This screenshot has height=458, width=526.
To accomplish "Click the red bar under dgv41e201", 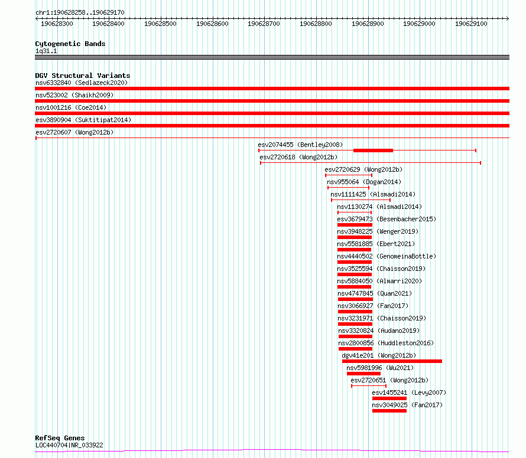I will 392,361.
